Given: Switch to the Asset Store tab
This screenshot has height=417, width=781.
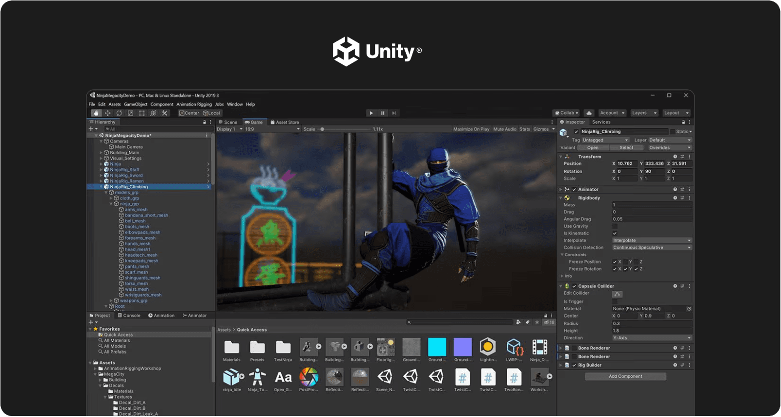Looking at the screenshot, I should click(x=285, y=122).
